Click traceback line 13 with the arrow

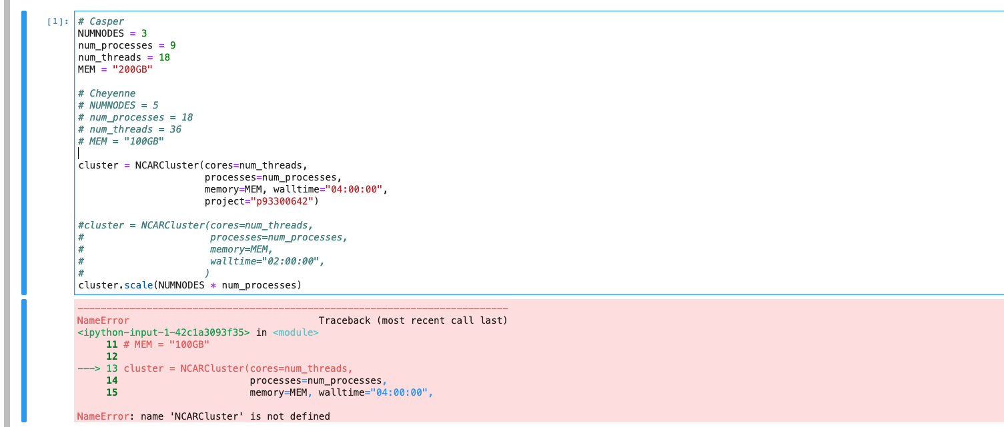pyautogui.click(x=215, y=368)
